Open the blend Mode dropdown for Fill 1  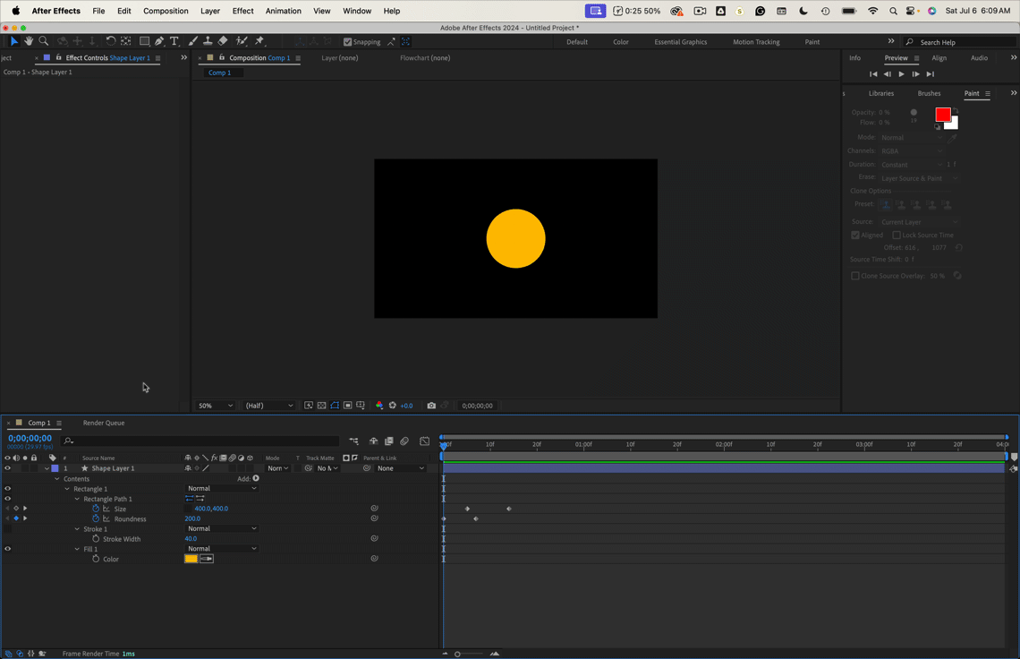tap(221, 548)
